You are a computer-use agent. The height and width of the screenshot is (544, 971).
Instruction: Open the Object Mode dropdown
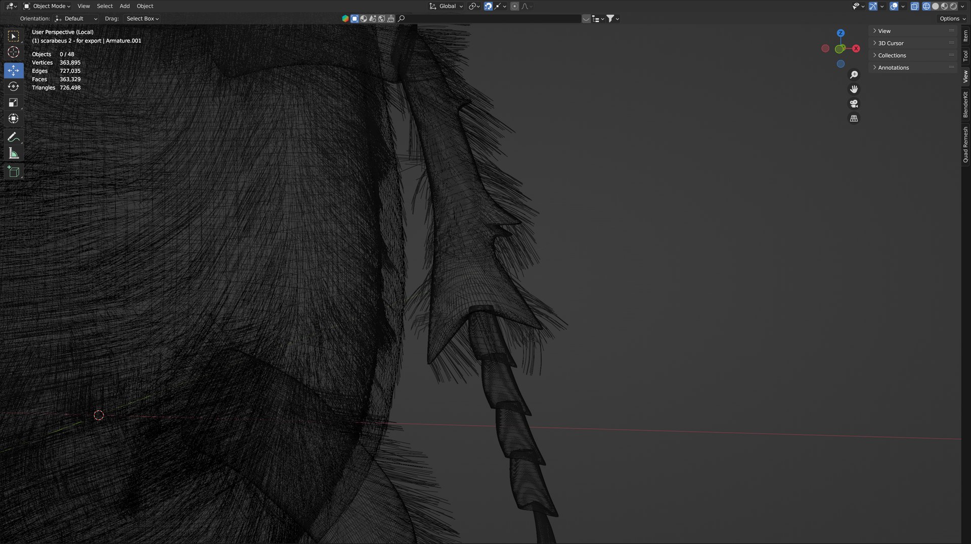pos(48,6)
